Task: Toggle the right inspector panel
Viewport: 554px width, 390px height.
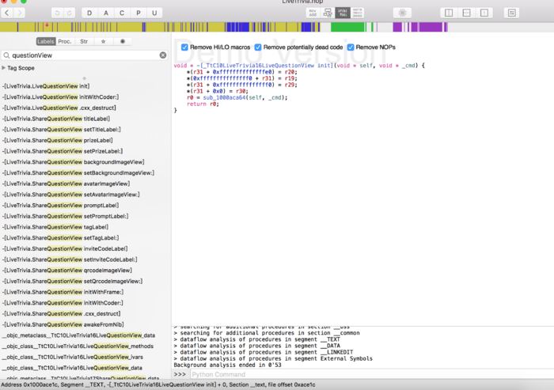Action: click(x=484, y=13)
